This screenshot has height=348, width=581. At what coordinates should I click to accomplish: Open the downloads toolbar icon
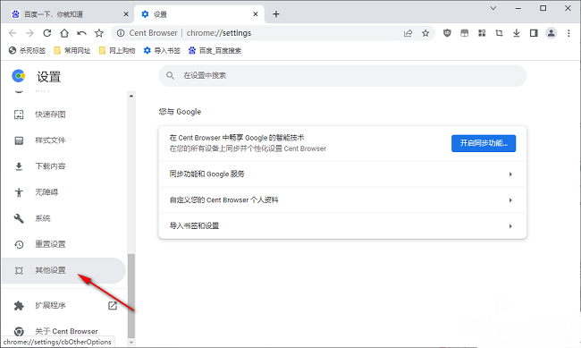coord(516,33)
